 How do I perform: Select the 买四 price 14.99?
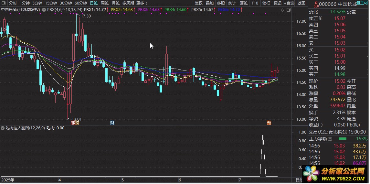click(x=340, y=68)
